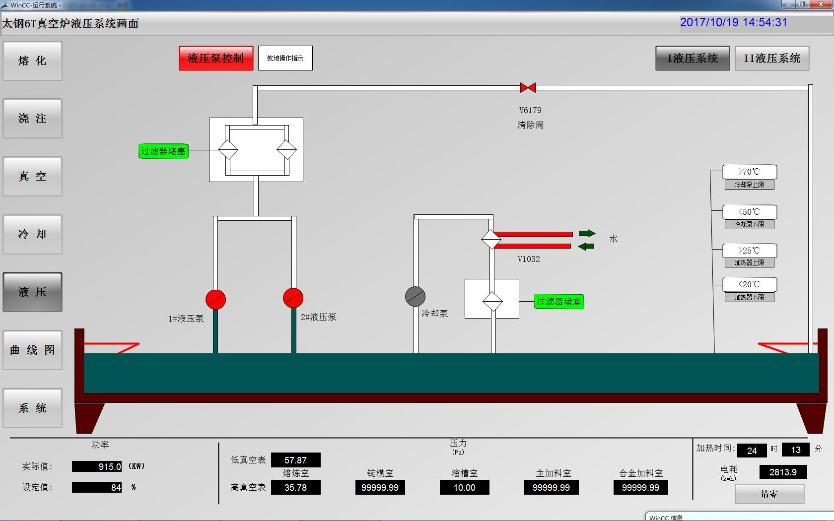Click the V6179 purge valve icon
This screenshot has height=521, width=834.
(x=528, y=88)
